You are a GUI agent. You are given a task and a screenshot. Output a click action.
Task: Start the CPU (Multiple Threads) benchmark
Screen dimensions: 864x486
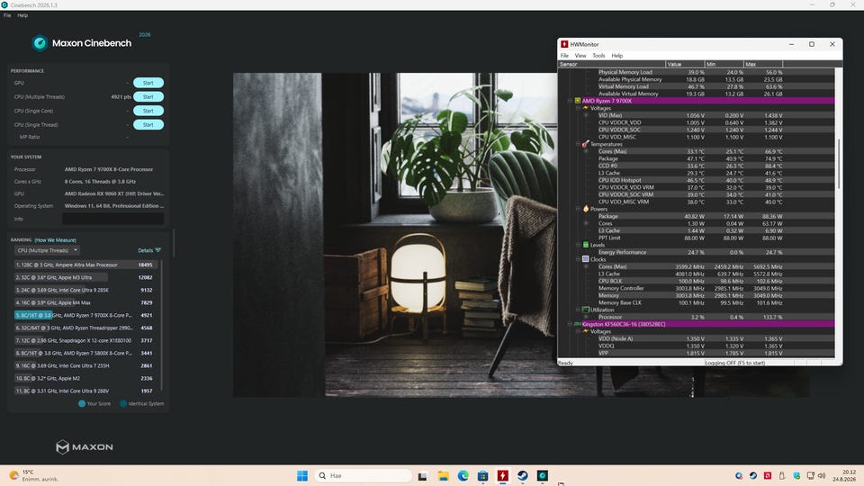148,96
